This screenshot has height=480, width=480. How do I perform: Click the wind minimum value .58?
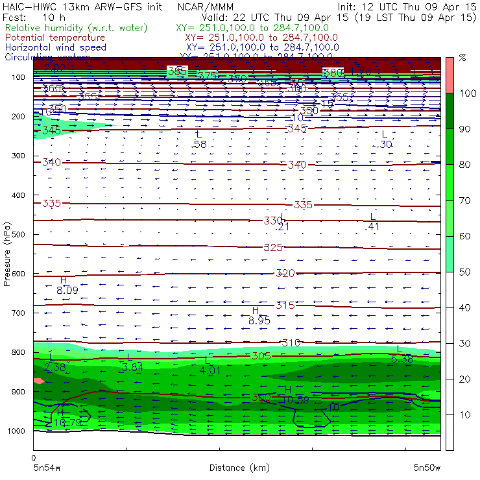click(x=199, y=144)
